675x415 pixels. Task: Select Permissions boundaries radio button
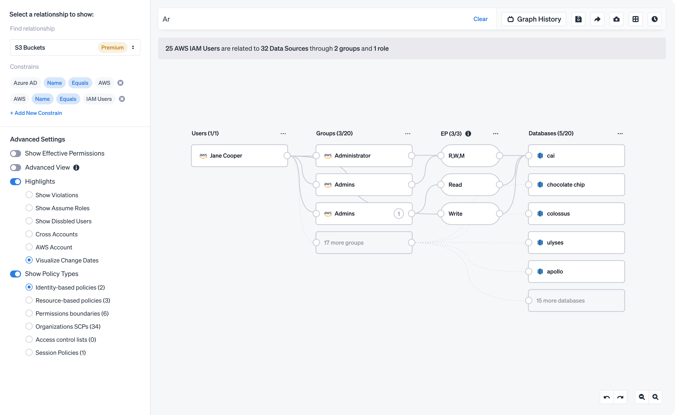point(29,313)
